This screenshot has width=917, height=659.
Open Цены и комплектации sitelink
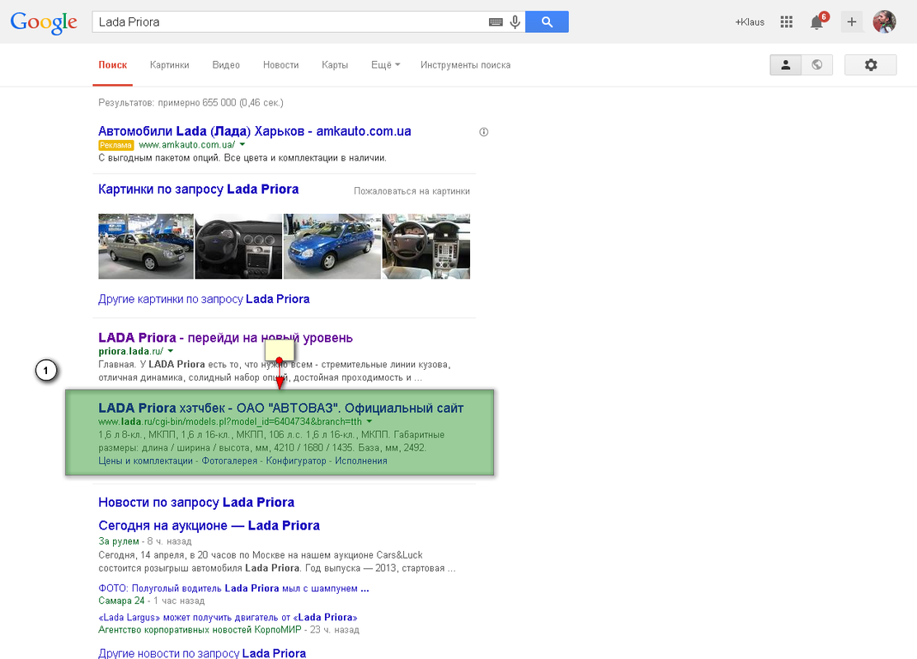point(146,461)
